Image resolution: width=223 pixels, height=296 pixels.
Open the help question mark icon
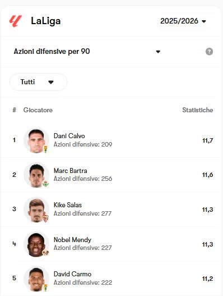coord(209,52)
